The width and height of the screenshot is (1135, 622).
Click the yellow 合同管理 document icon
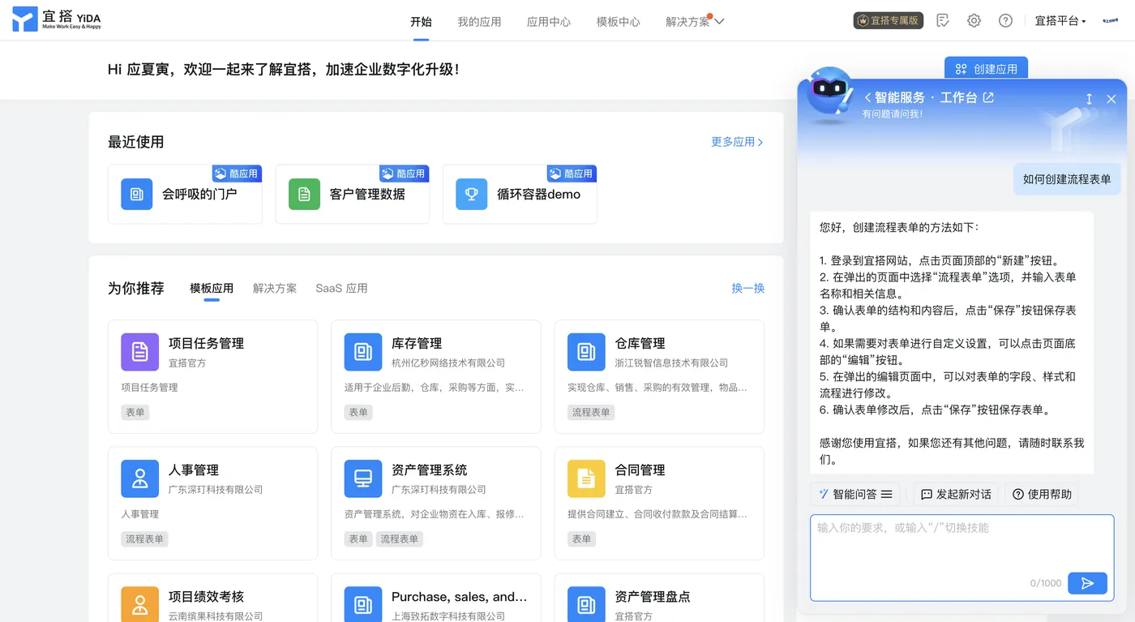[586, 478]
